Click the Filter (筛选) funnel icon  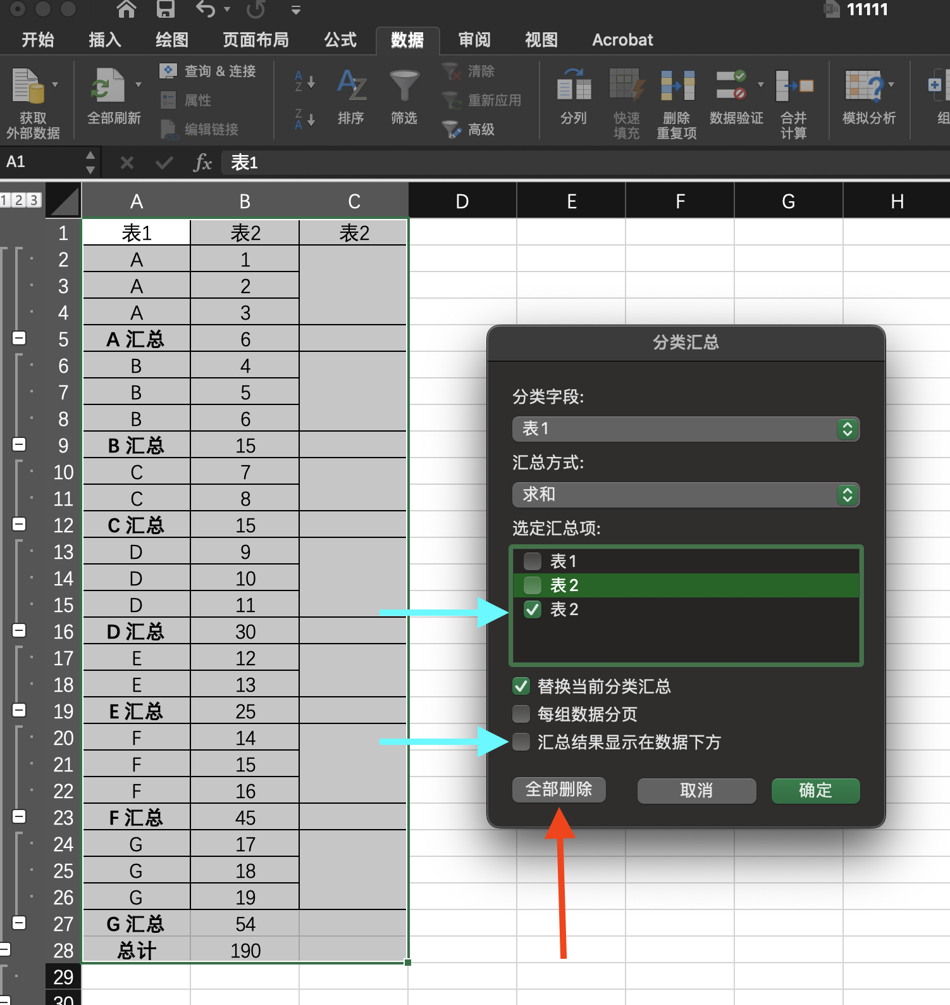404,87
